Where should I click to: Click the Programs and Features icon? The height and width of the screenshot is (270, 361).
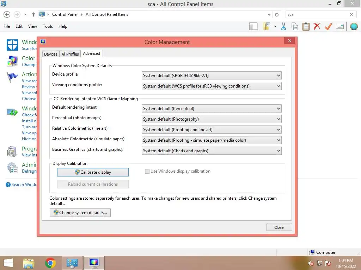pyautogui.click(x=12, y=152)
